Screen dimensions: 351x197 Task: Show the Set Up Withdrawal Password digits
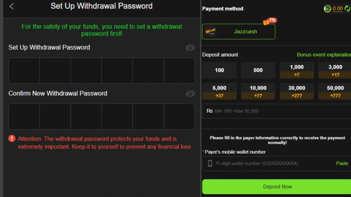pos(190,48)
